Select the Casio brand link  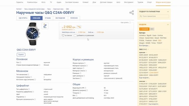point(154,35)
